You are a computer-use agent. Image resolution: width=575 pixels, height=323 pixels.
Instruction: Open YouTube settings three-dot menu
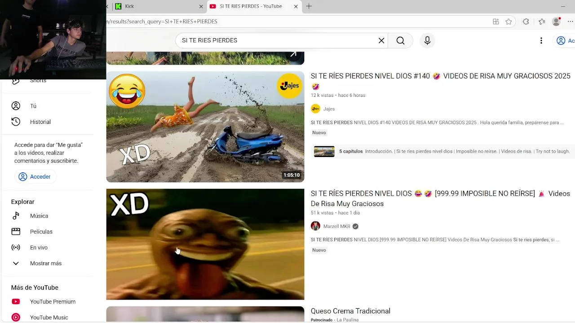pyautogui.click(x=541, y=40)
